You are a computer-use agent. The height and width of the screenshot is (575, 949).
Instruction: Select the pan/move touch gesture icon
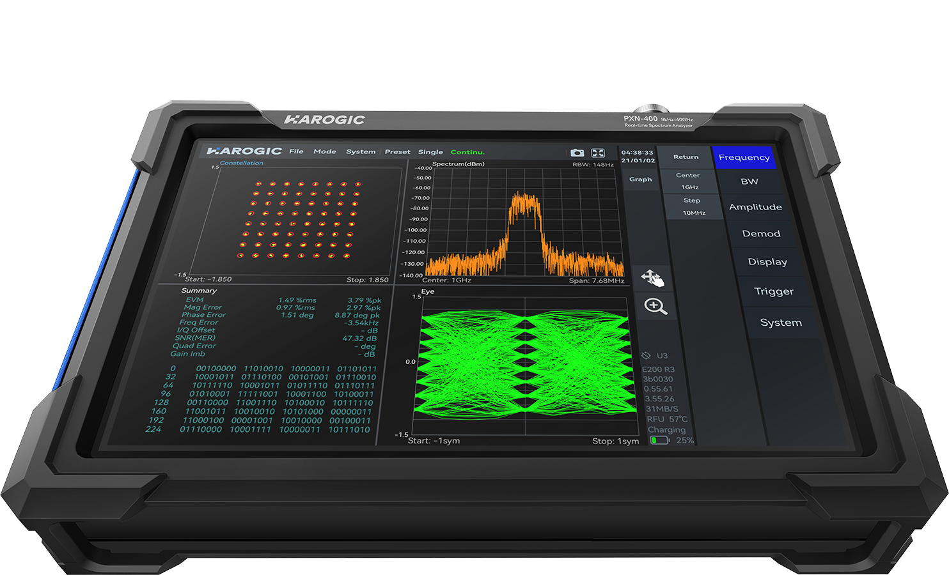pos(652,278)
